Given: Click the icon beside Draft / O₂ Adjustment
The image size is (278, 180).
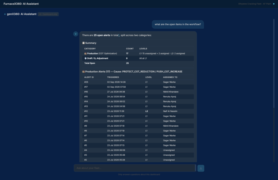Looking at the screenshot, I should coord(85,58).
